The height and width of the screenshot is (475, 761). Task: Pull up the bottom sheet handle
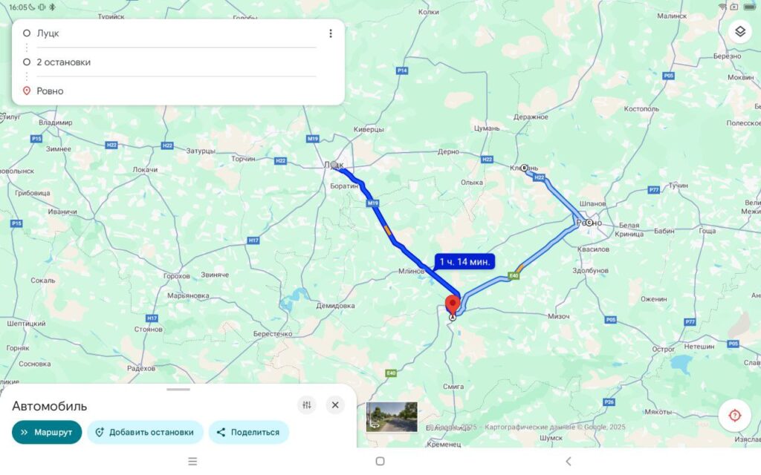(x=178, y=389)
